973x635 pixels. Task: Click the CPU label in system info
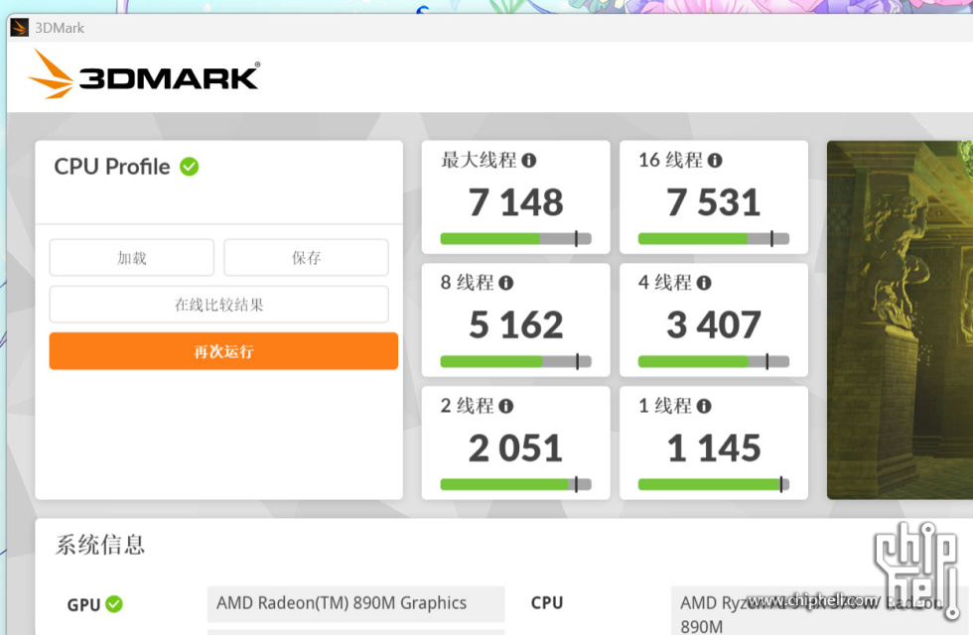tap(547, 603)
